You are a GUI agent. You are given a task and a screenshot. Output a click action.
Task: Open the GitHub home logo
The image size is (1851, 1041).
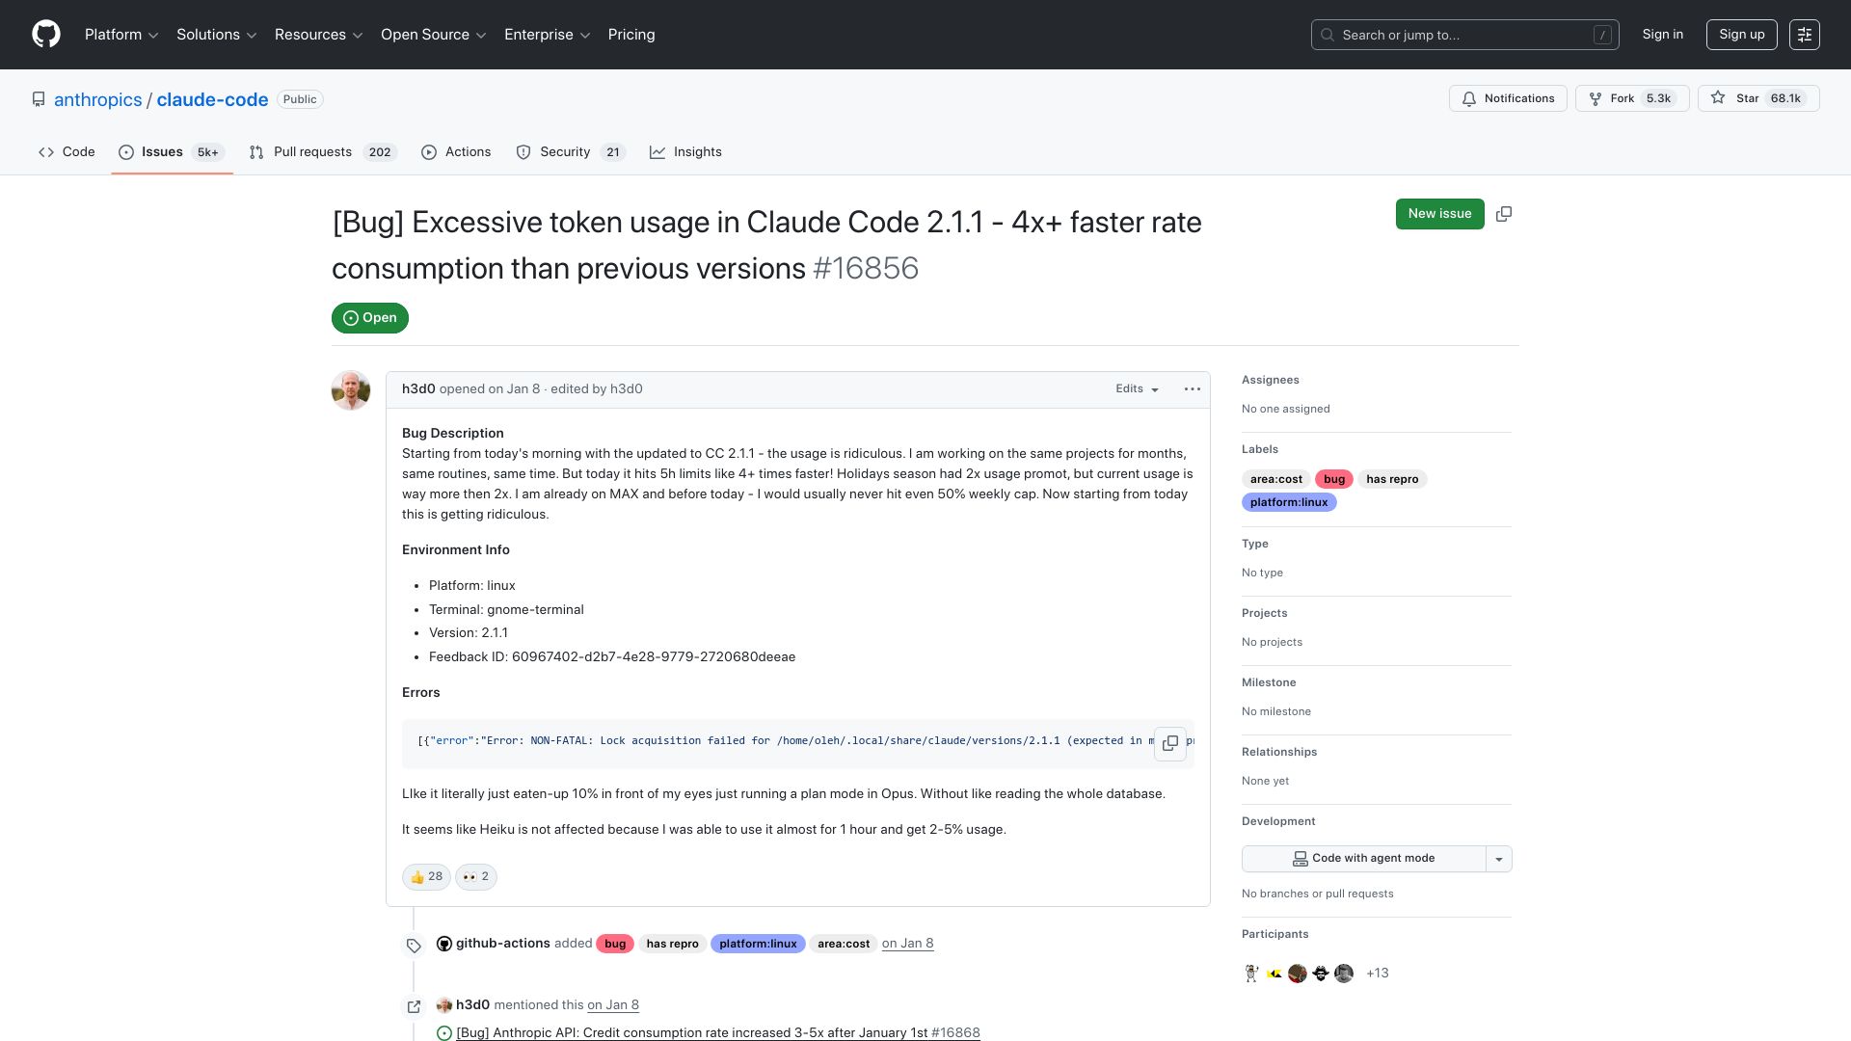coord(46,35)
